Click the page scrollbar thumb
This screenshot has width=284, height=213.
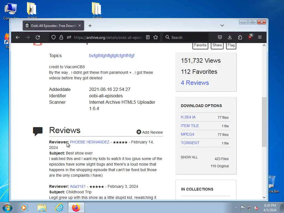click(264, 122)
